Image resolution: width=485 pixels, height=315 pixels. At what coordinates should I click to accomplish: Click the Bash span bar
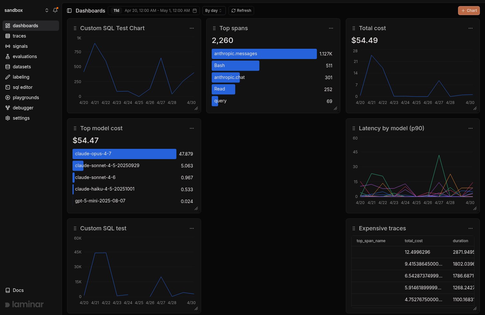coord(235,66)
